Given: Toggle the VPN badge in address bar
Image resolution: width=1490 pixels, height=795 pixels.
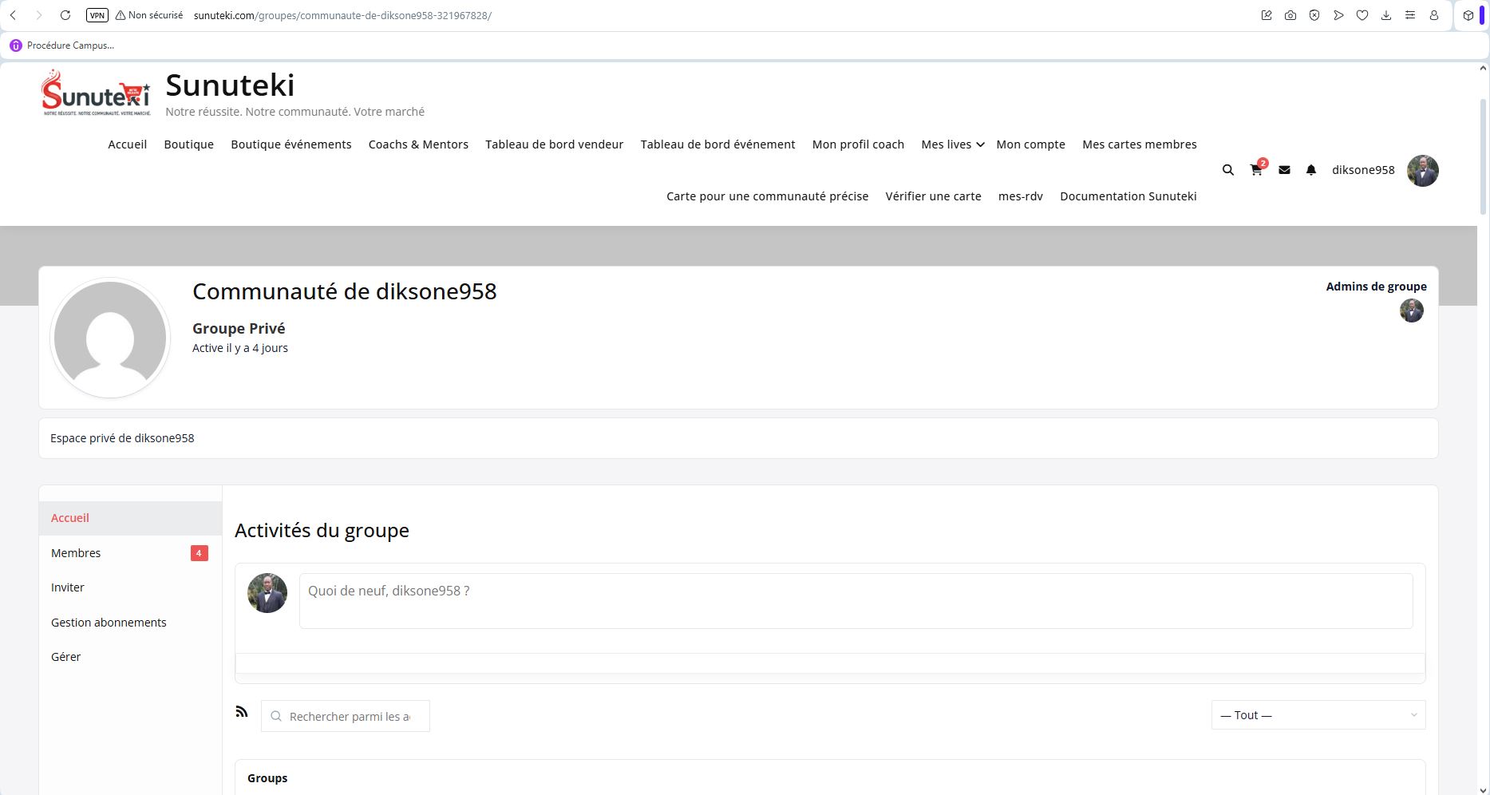Looking at the screenshot, I should [97, 15].
